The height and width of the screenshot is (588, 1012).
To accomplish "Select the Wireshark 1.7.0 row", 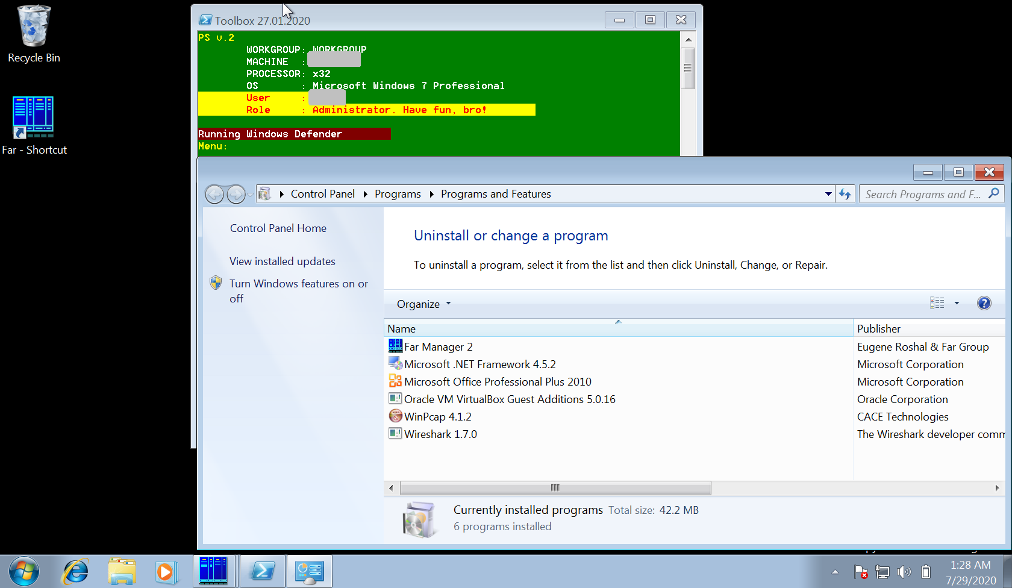I will (695, 434).
